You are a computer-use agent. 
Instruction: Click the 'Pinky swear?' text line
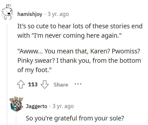tap(79, 61)
